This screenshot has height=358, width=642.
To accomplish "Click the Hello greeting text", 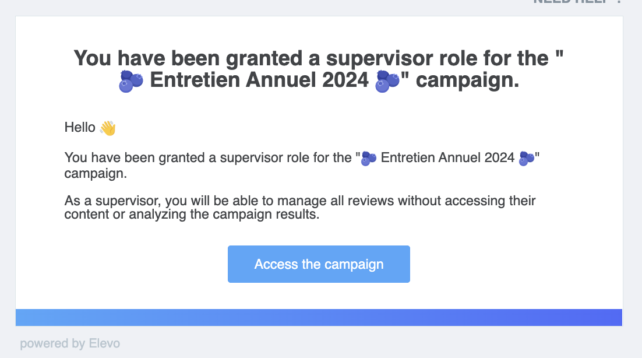I will tap(80, 127).
